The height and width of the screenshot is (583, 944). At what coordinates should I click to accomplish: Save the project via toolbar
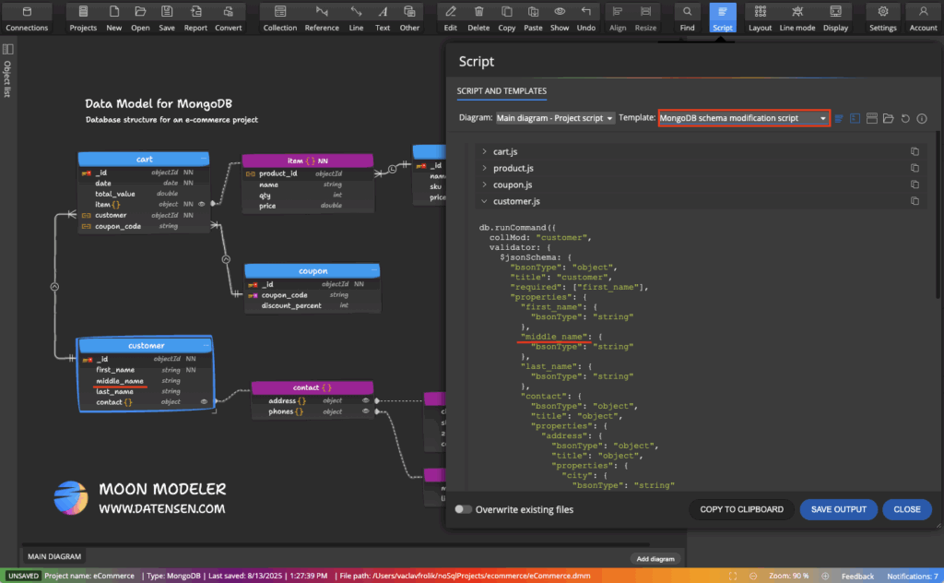coord(167,18)
